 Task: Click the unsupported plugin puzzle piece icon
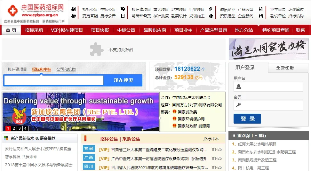[x=97, y=50]
